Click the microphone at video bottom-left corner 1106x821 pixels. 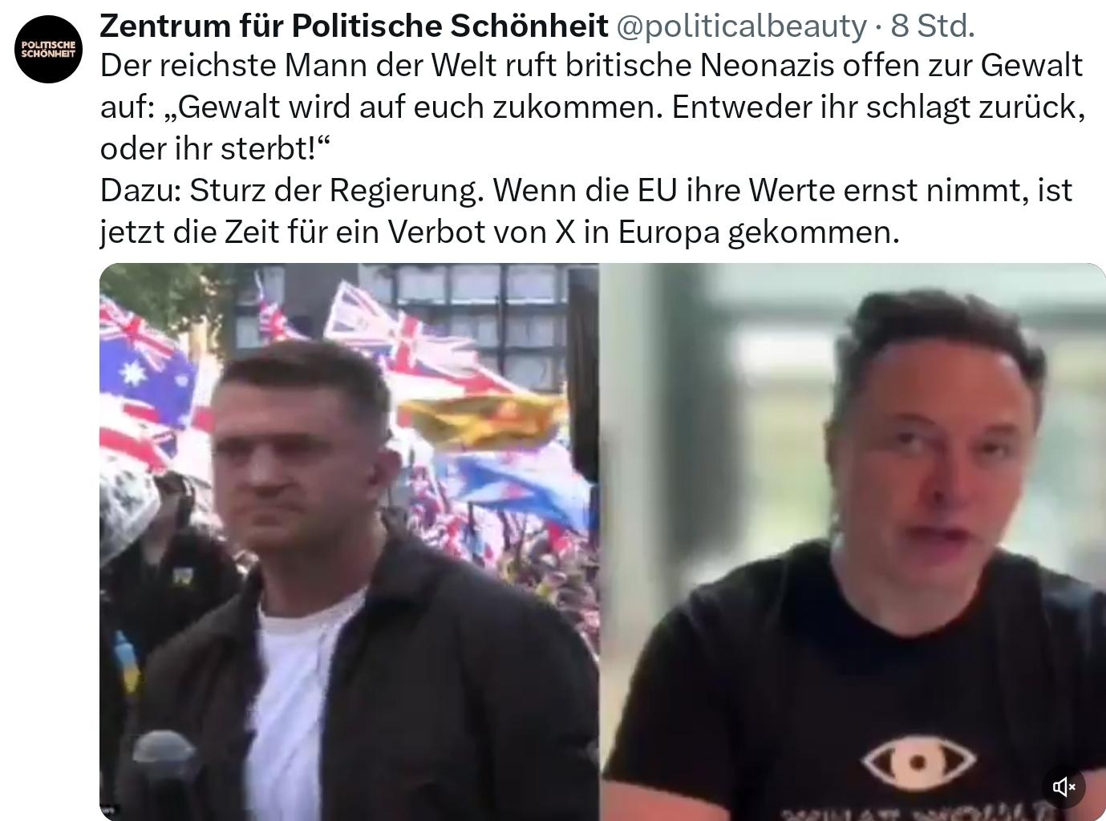pyautogui.click(x=164, y=775)
